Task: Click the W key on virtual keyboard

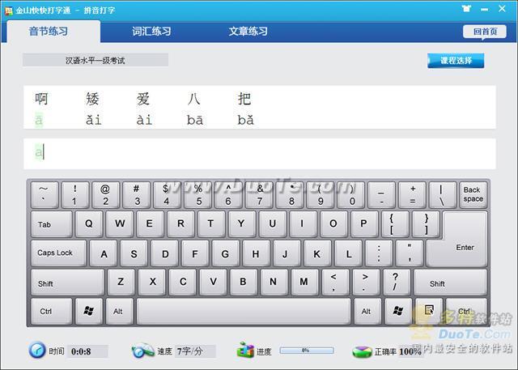Action: pyautogui.click(x=120, y=224)
